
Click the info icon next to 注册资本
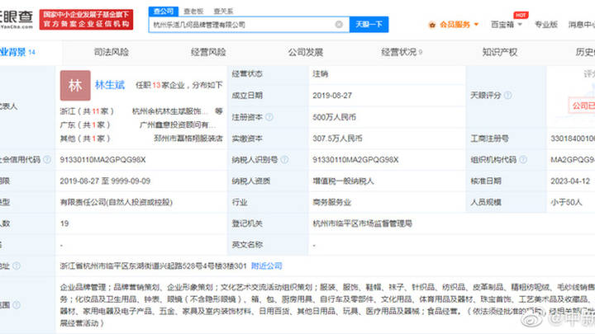coord(269,117)
